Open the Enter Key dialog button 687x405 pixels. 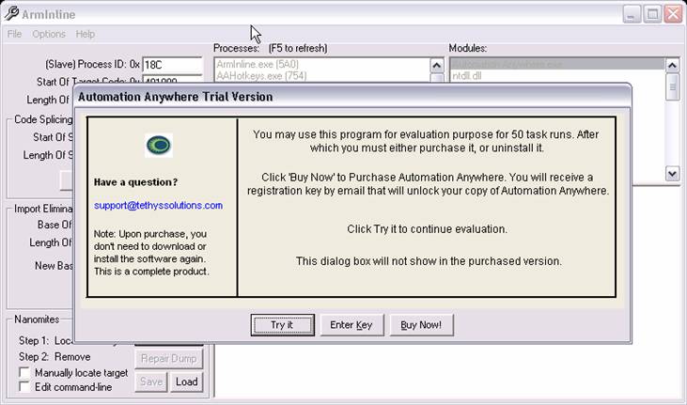click(x=351, y=325)
